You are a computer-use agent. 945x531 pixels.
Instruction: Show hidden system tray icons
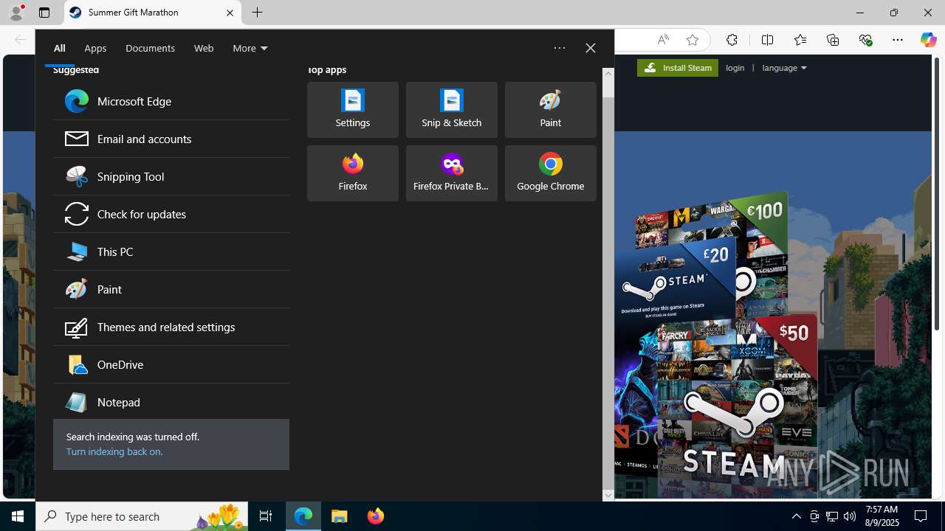[796, 516]
